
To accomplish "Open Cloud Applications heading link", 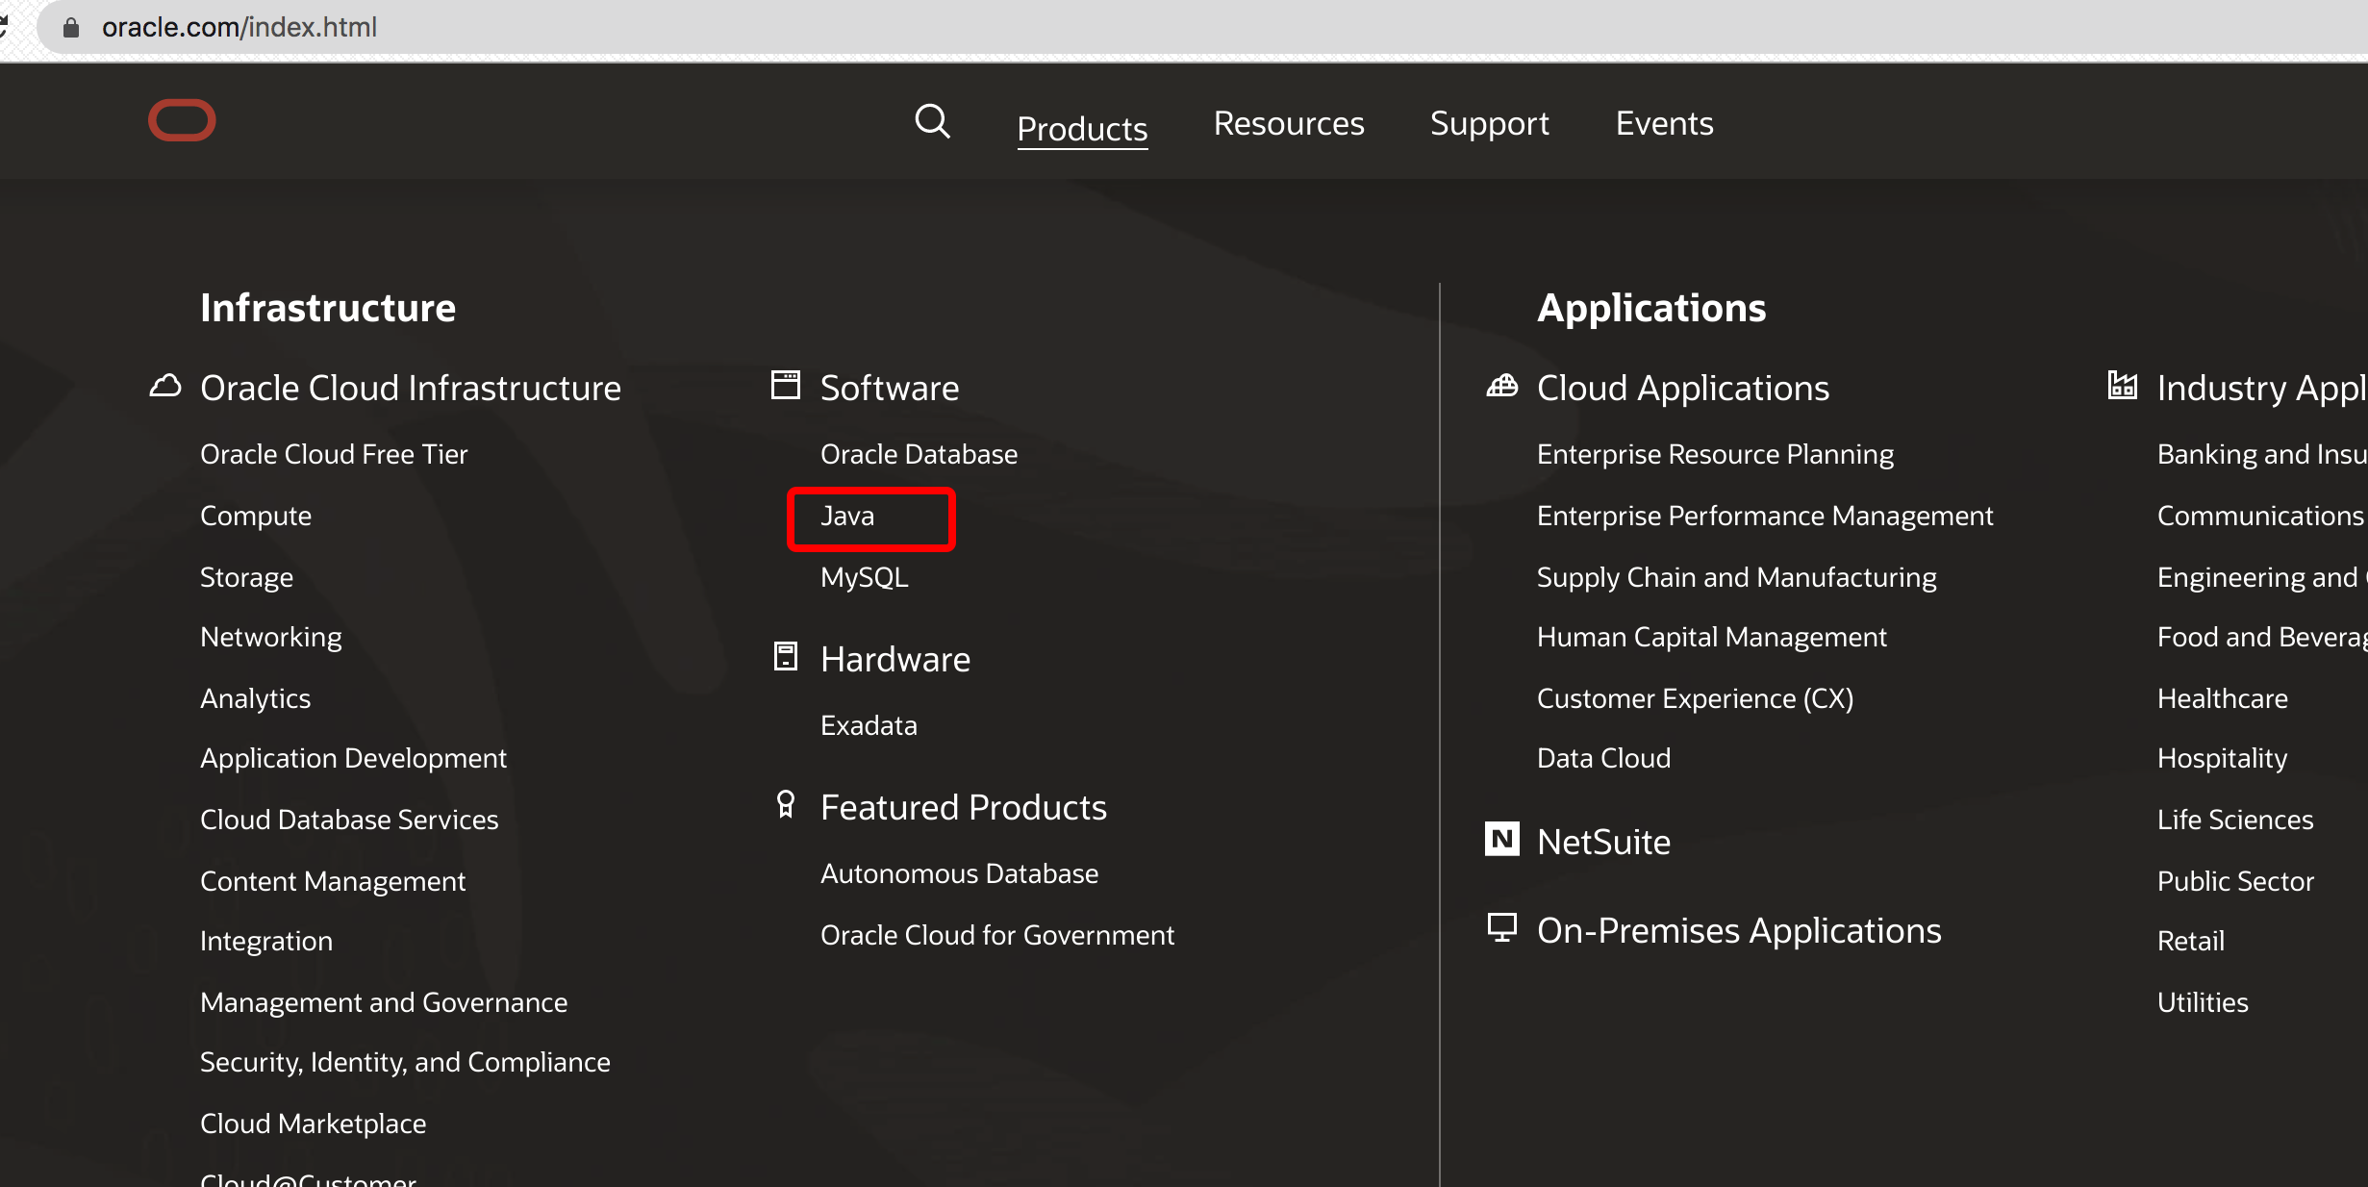I will 1683,388.
